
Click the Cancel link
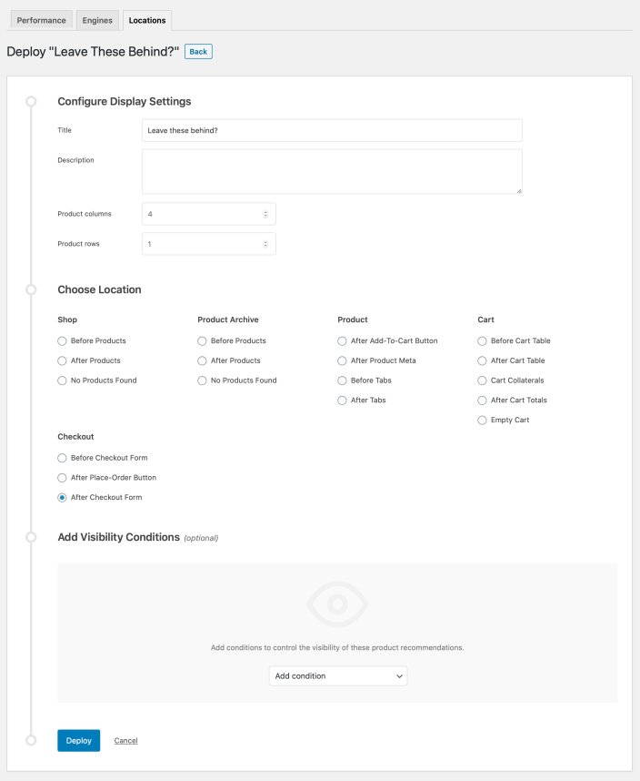pyautogui.click(x=125, y=741)
